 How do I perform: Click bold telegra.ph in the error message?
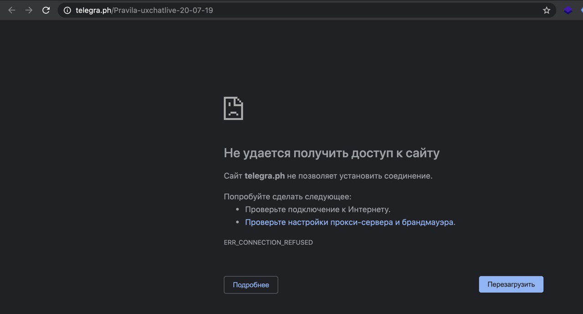(265, 176)
